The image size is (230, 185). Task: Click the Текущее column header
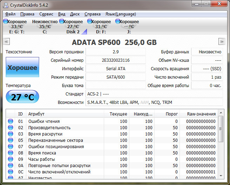pos(117,114)
